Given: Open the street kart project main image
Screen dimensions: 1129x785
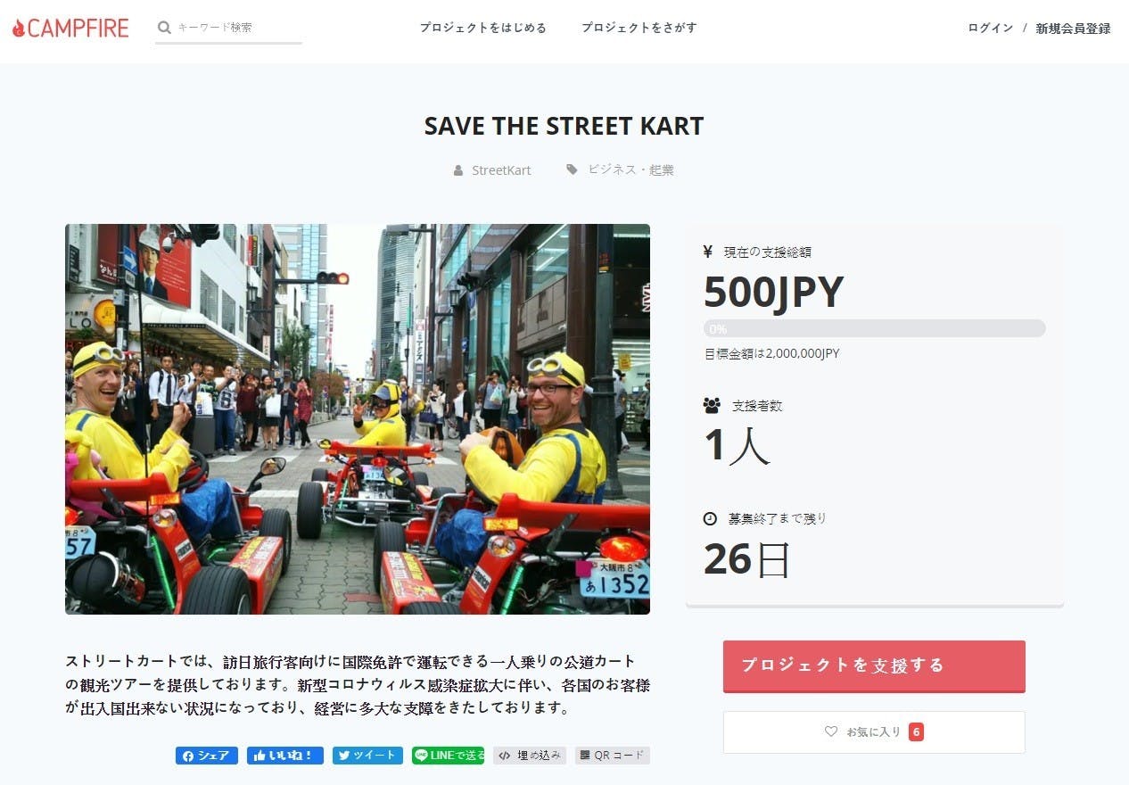Looking at the screenshot, I should click(x=358, y=419).
